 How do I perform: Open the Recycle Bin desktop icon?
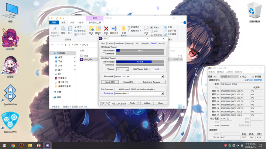[254, 12]
